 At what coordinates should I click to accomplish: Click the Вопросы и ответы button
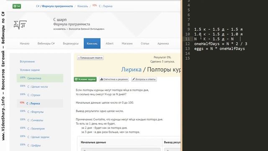(x=144, y=79)
